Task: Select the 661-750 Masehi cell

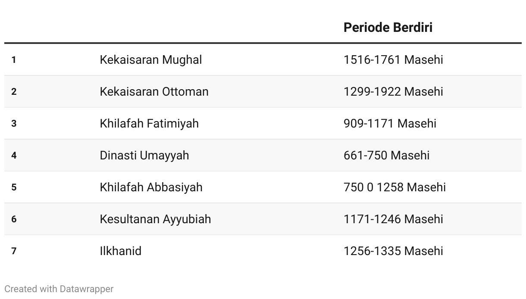Action: (x=386, y=155)
